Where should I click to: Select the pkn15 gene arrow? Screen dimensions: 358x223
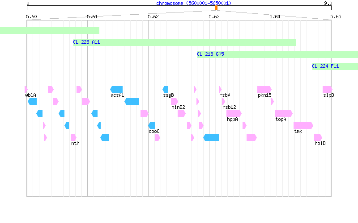264,90
